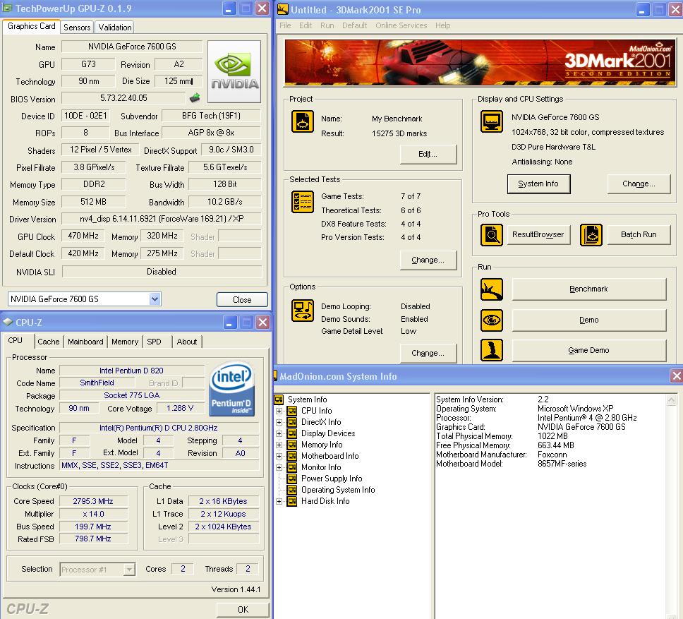
Task: Click the Project icon in 3DMark2001
Action: tap(302, 121)
